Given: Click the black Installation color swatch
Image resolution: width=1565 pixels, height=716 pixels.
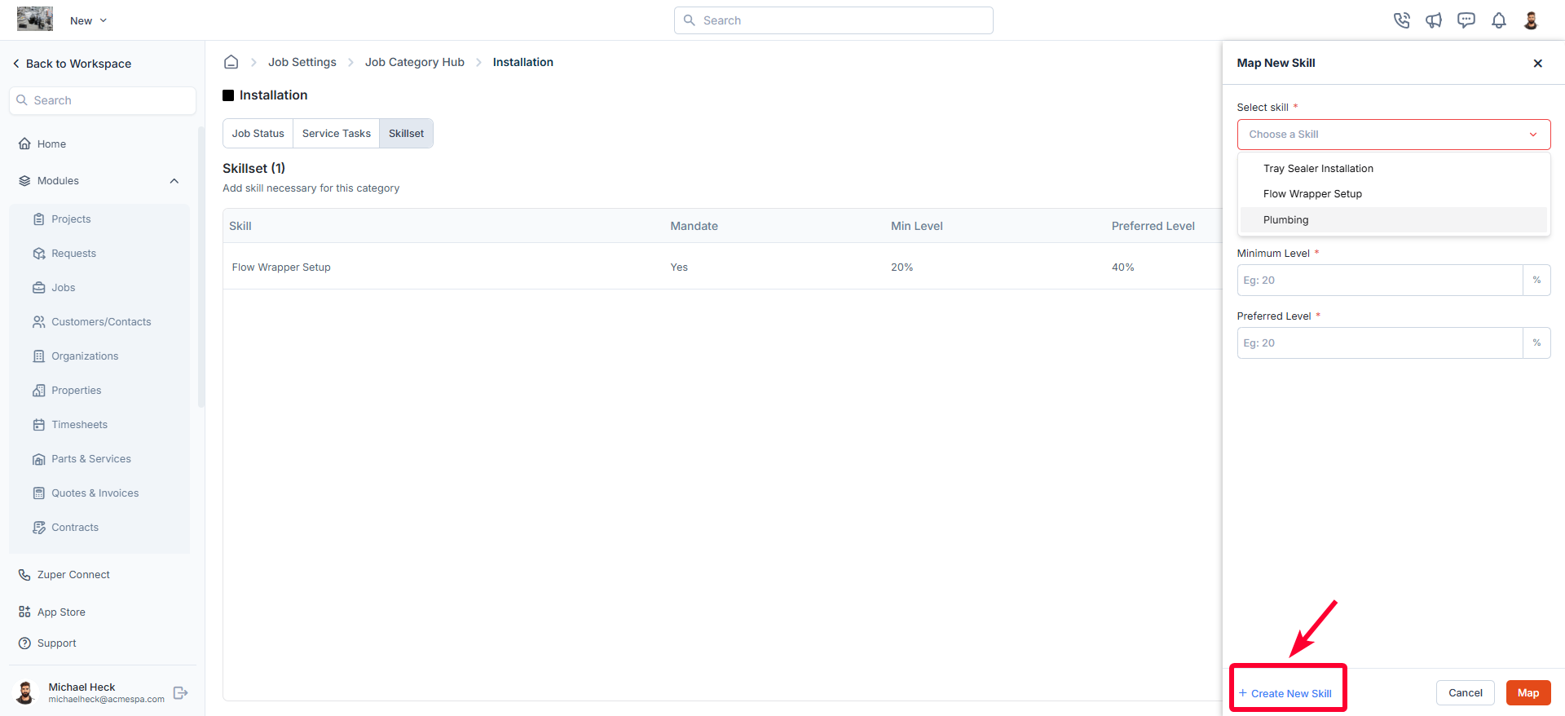Looking at the screenshot, I should pyautogui.click(x=228, y=95).
